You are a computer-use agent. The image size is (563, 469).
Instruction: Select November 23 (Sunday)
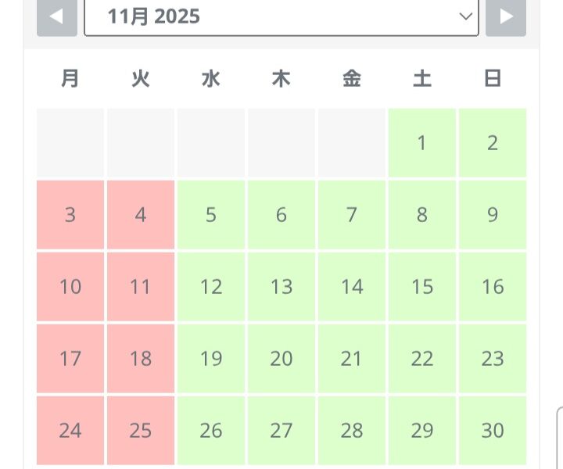pos(493,359)
